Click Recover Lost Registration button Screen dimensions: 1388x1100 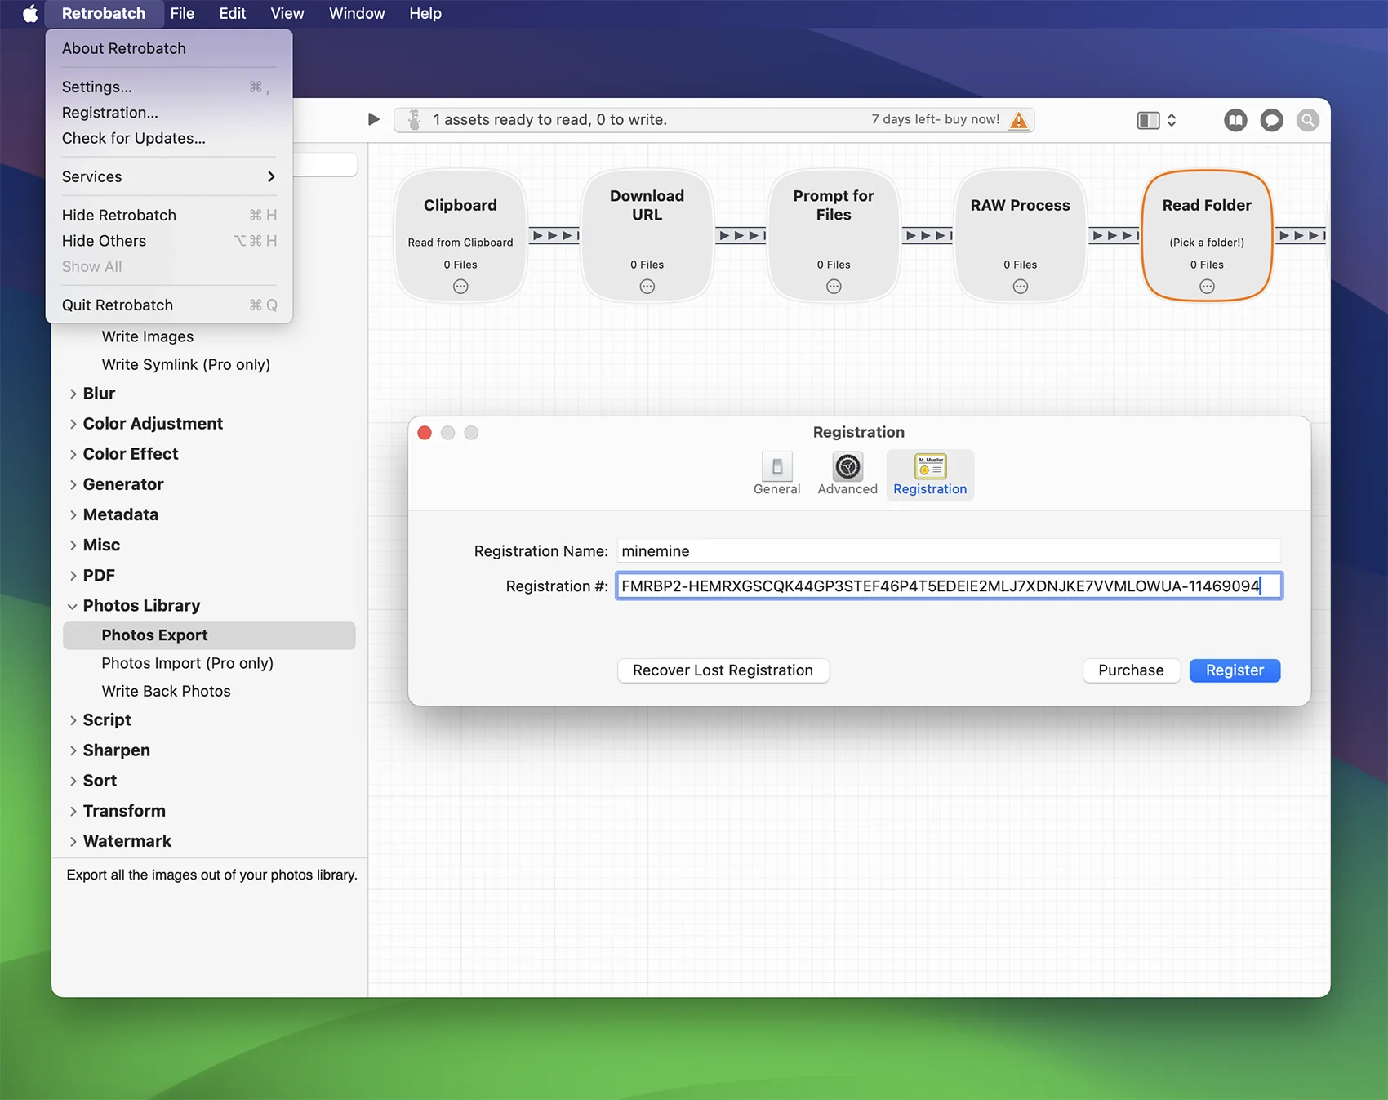point(723,670)
